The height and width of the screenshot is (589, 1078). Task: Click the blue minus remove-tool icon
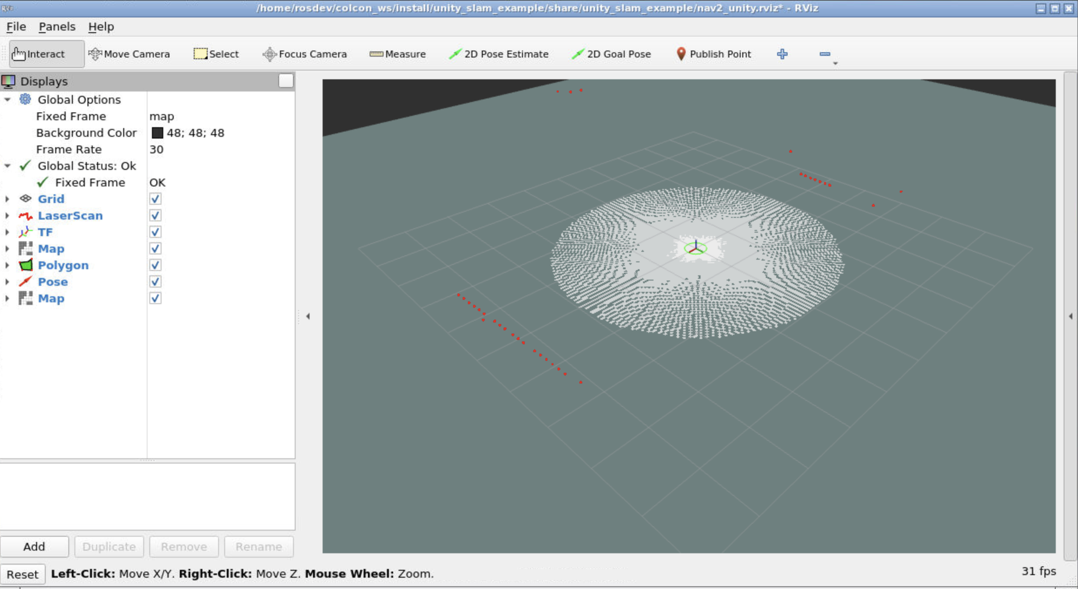[x=825, y=54]
